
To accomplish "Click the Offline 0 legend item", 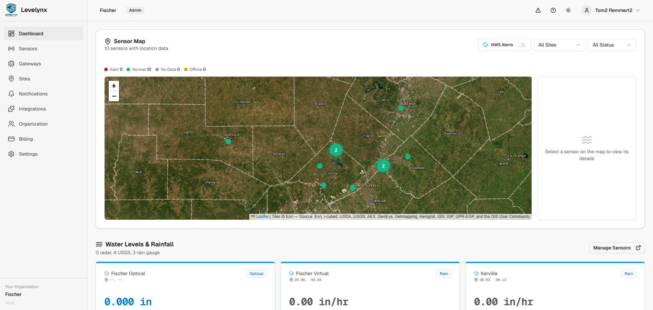I will click(195, 69).
